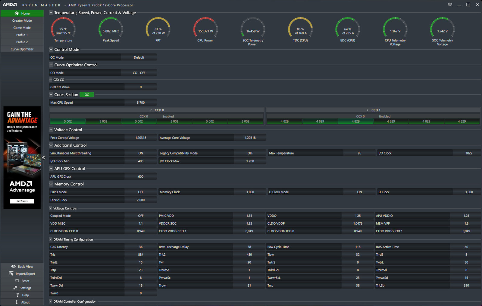Toggle Simultaneous Multithreading ON value
The image size is (482, 306).
point(140,153)
